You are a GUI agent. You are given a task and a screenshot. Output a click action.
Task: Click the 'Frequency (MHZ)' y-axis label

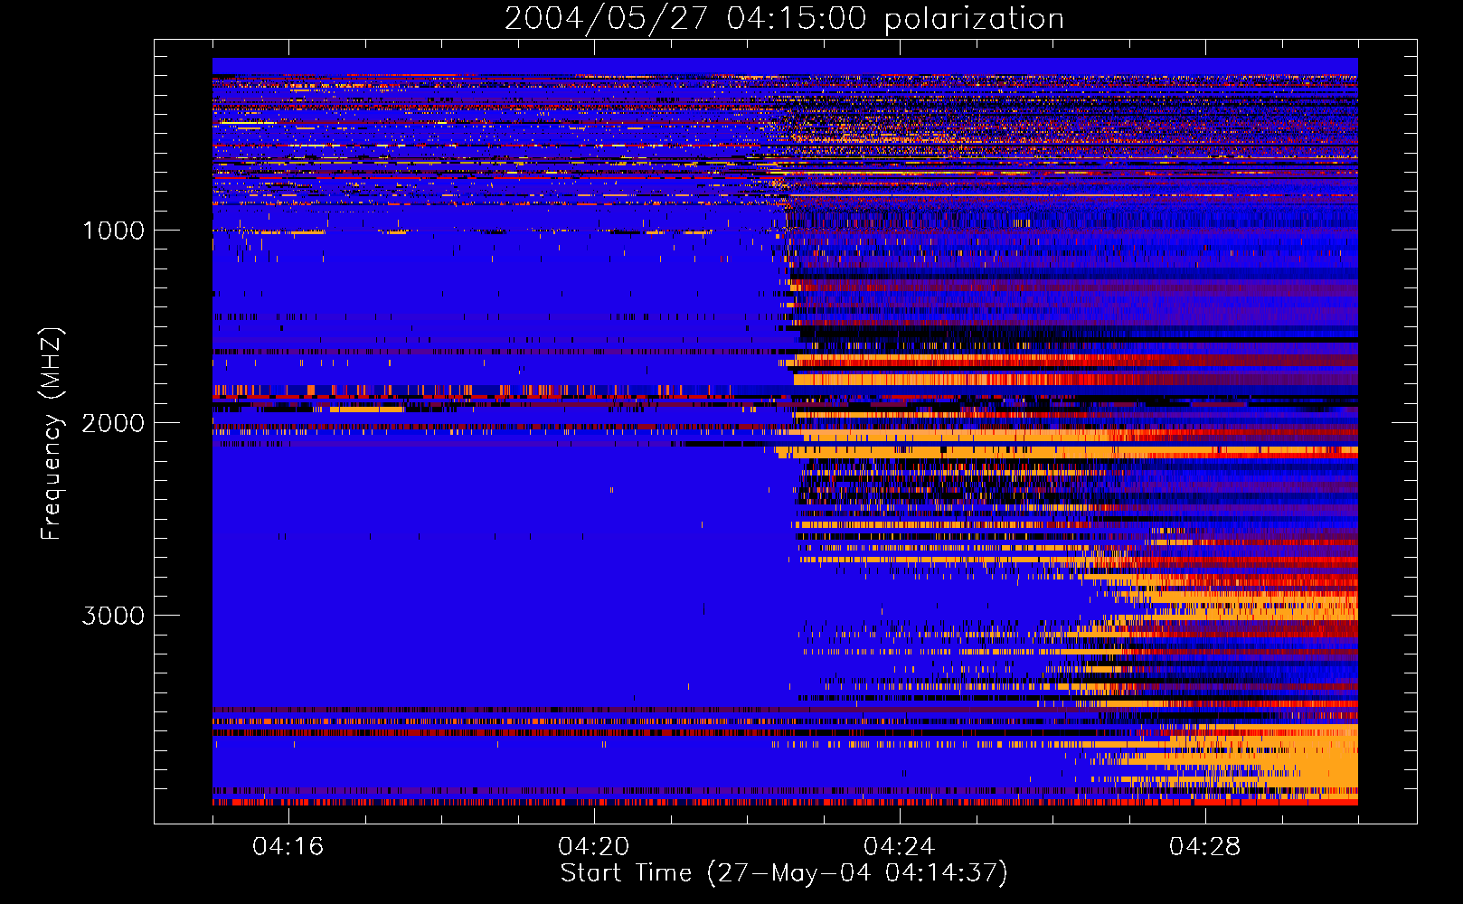click(x=52, y=434)
